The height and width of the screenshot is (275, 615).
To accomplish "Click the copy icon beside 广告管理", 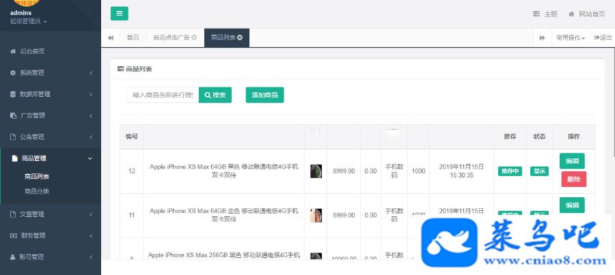I will coord(13,115).
